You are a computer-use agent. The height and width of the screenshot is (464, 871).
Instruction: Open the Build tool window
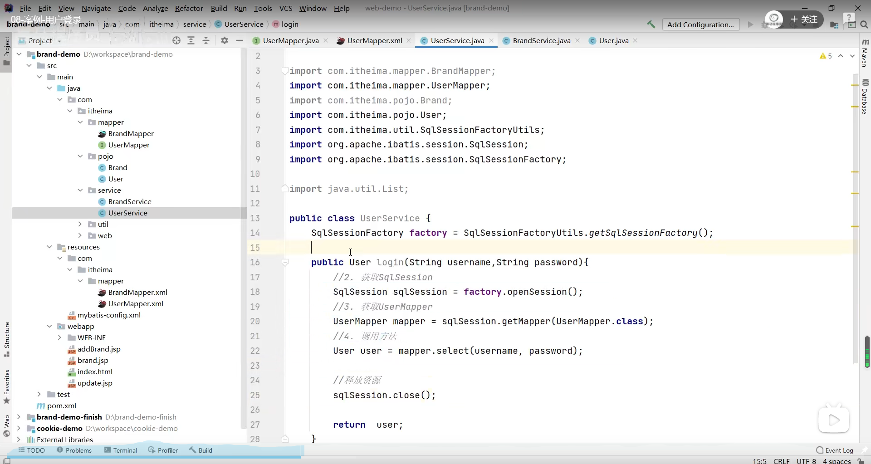(x=201, y=450)
